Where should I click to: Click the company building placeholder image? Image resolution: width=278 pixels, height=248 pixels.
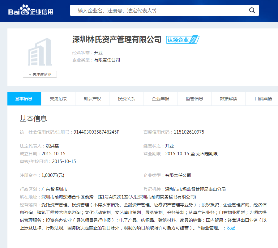coord(40,52)
